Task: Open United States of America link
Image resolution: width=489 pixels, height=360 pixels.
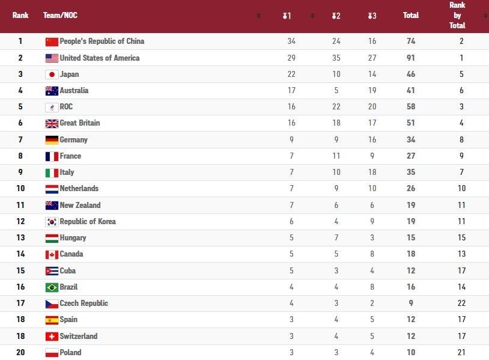Action: point(100,58)
